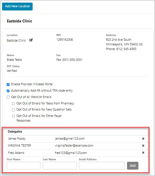
Task: Select the VIRGINIA TESTER delegate name
Action: coord(19,145)
